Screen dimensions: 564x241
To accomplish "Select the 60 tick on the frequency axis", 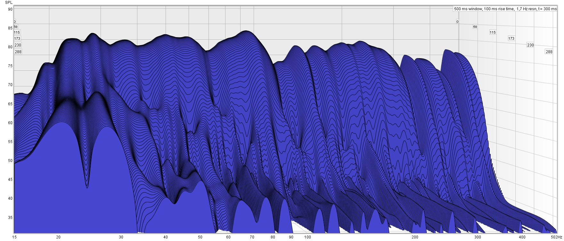I will (x=228, y=237).
